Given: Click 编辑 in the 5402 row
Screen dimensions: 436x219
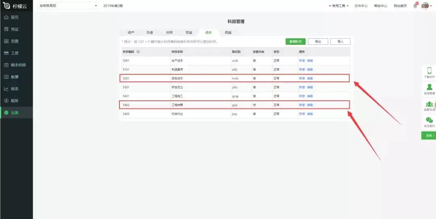Looking at the screenshot, I should point(310,105).
